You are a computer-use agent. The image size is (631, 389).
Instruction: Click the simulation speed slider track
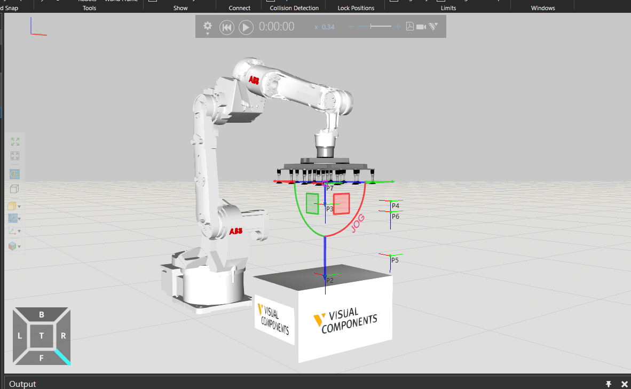pyautogui.click(x=375, y=27)
